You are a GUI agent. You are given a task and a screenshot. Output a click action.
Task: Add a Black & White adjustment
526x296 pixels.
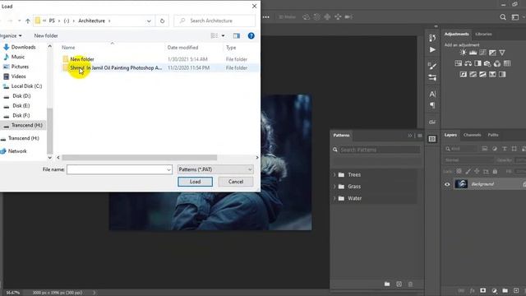pyautogui.click(x=478, y=63)
